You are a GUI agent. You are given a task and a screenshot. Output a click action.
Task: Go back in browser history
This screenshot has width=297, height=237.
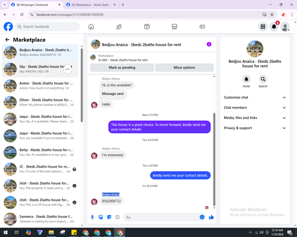[x=5, y=15]
